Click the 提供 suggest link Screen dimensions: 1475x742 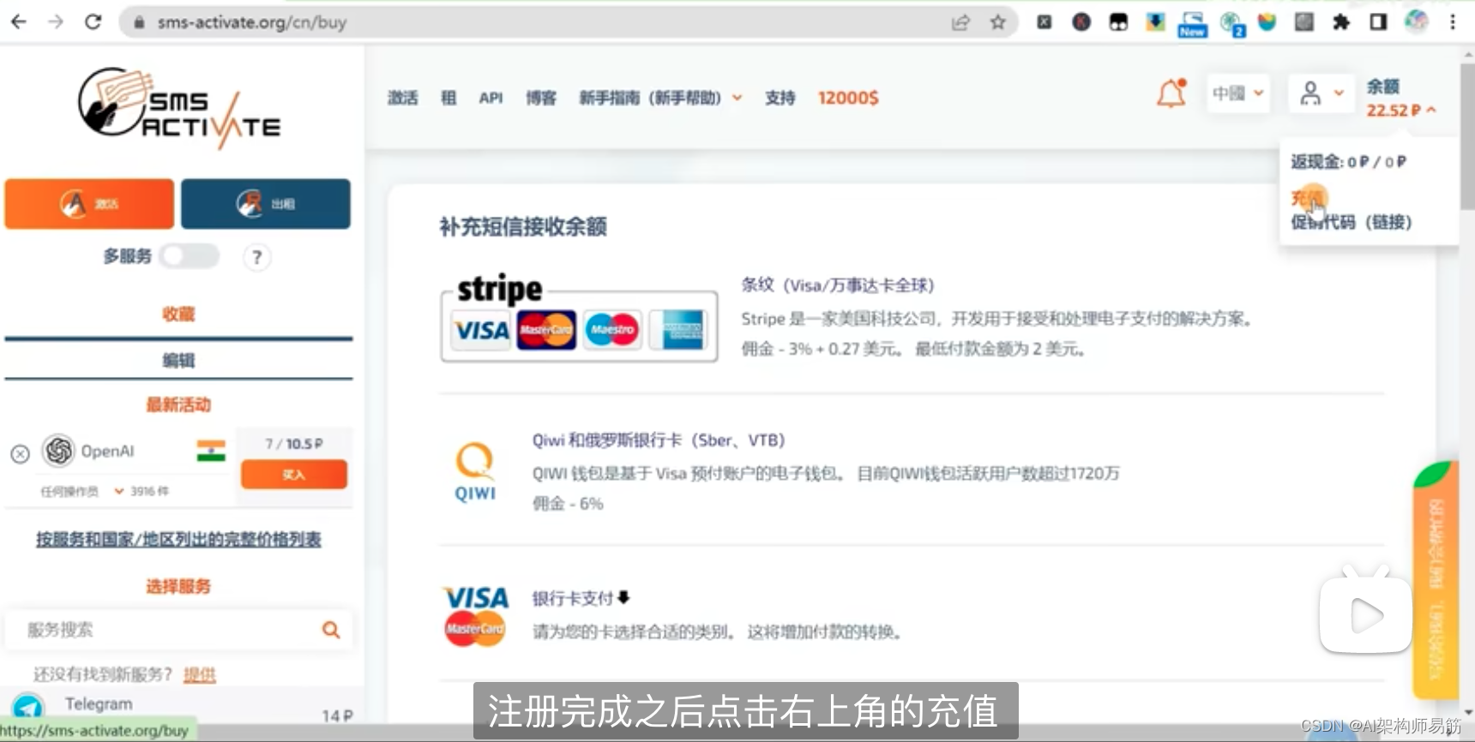click(200, 674)
